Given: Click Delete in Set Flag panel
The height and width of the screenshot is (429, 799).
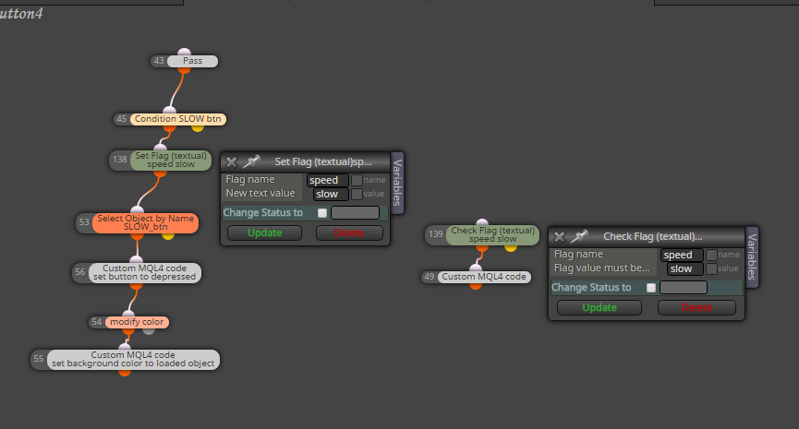Looking at the screenshot, I should 349,233.
